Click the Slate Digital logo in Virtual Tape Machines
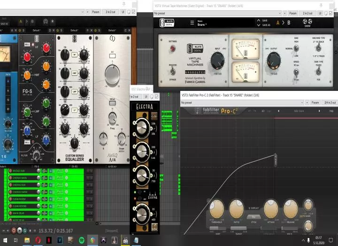338x246 pixels. (x=167, y=22)
